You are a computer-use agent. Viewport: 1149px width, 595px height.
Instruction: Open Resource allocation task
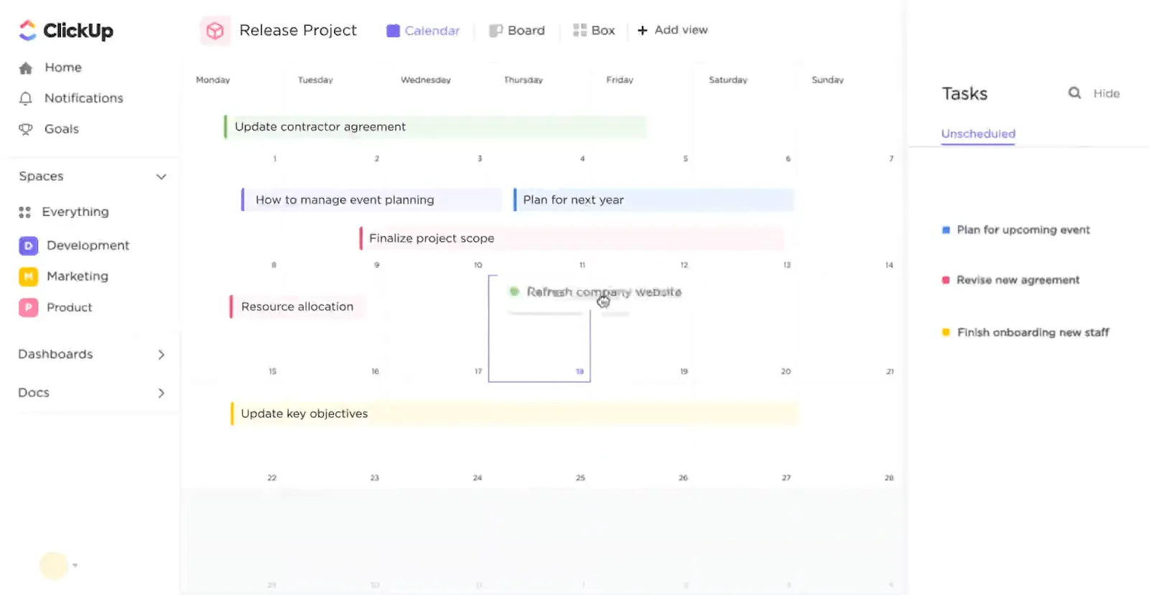click(x=297, y=306)
